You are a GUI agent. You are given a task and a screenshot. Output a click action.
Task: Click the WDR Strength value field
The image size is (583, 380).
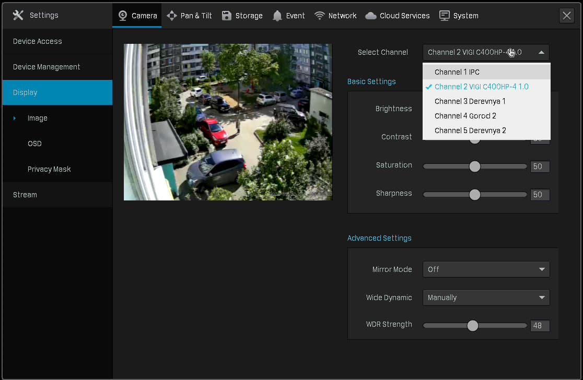[x=540, y=326]
